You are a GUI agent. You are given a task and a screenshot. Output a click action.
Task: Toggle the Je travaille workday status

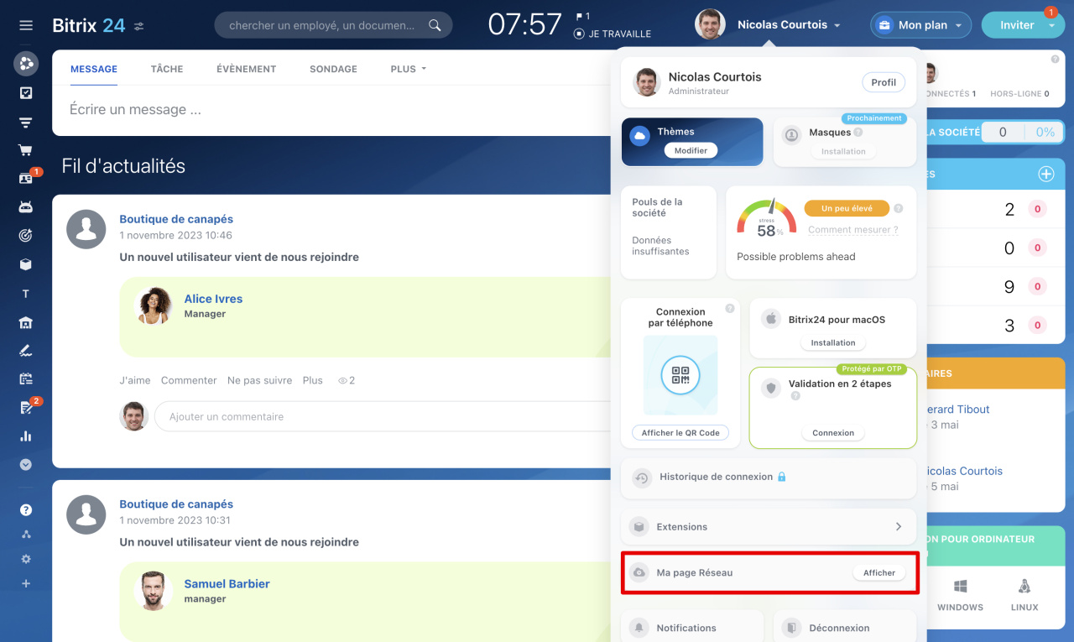click(x=612, y=34)
